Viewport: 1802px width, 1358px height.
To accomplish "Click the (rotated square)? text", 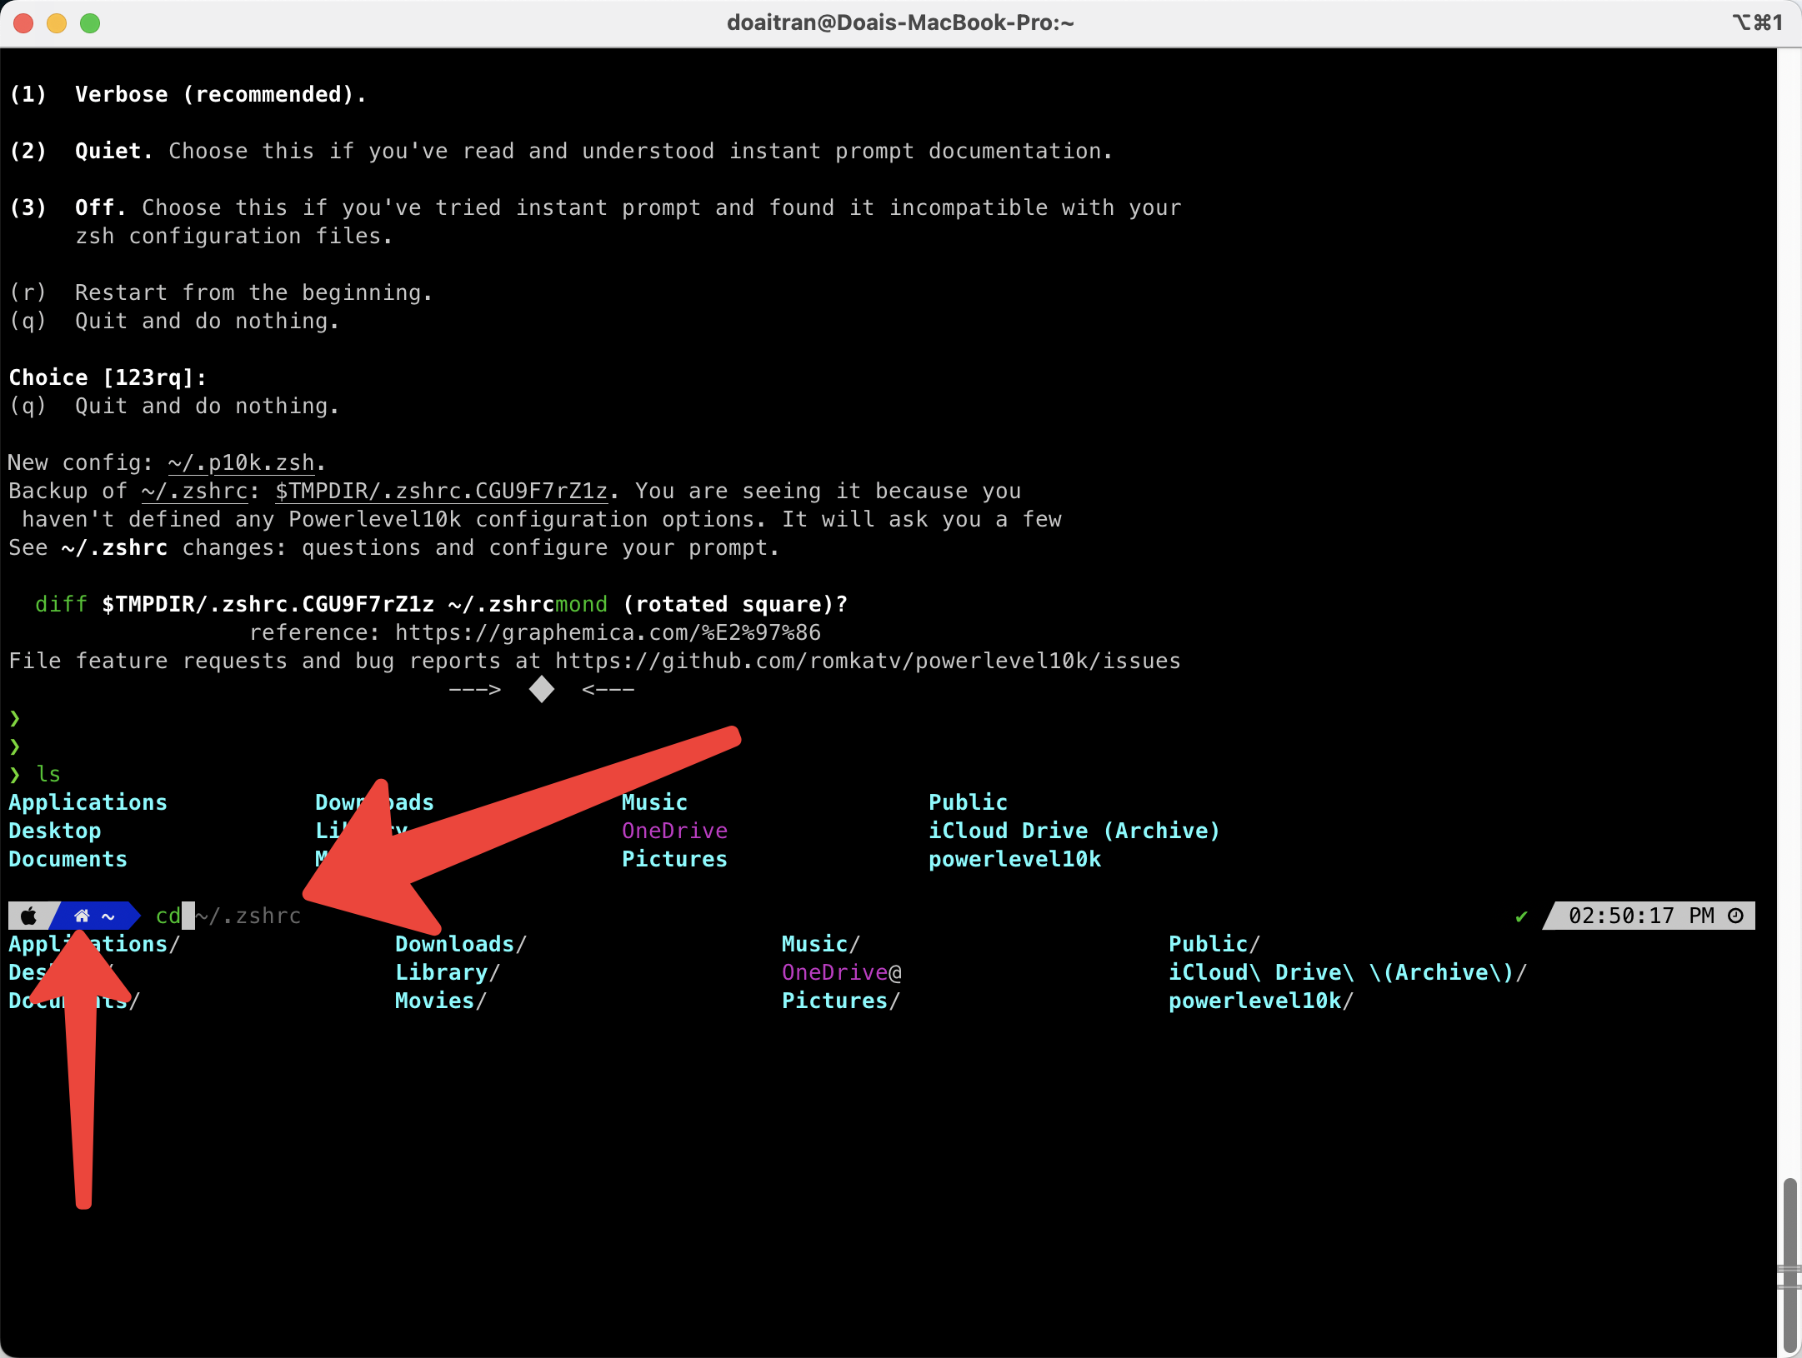I will tap(735, 604).
